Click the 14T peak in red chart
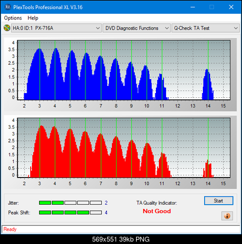This screenshot has height=244, width=242. tap(208, 169)
